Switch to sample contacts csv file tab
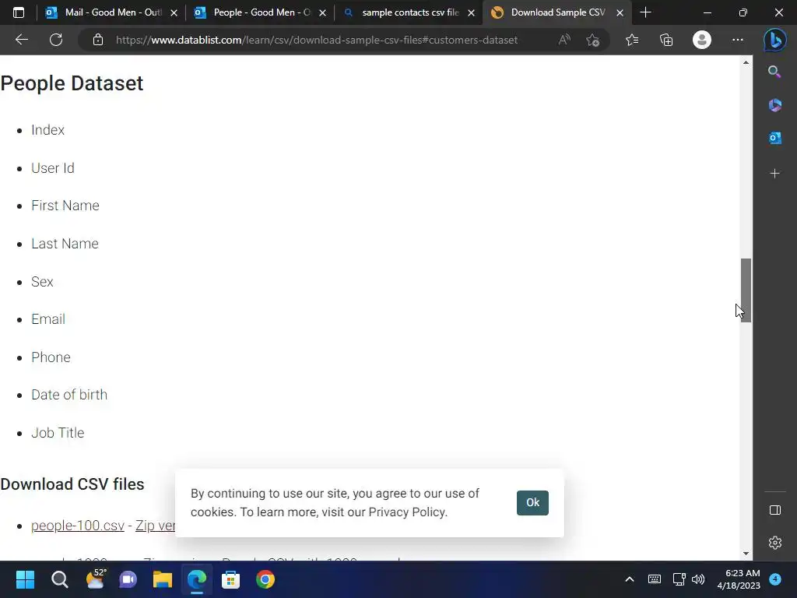Image resolution: width=797 pixels, height=598 pixels. pos(408,12)
